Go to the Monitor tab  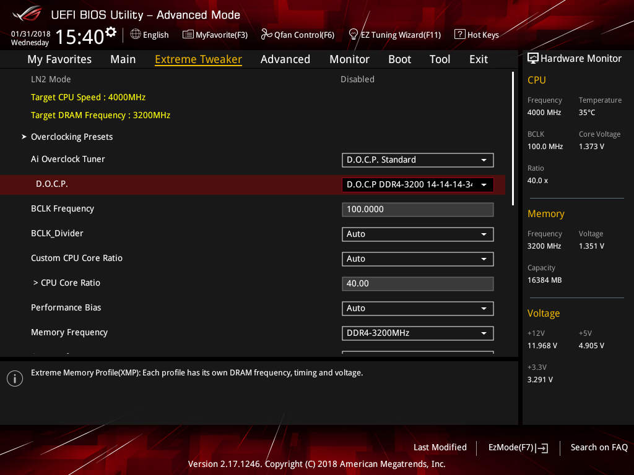(349, 59)
